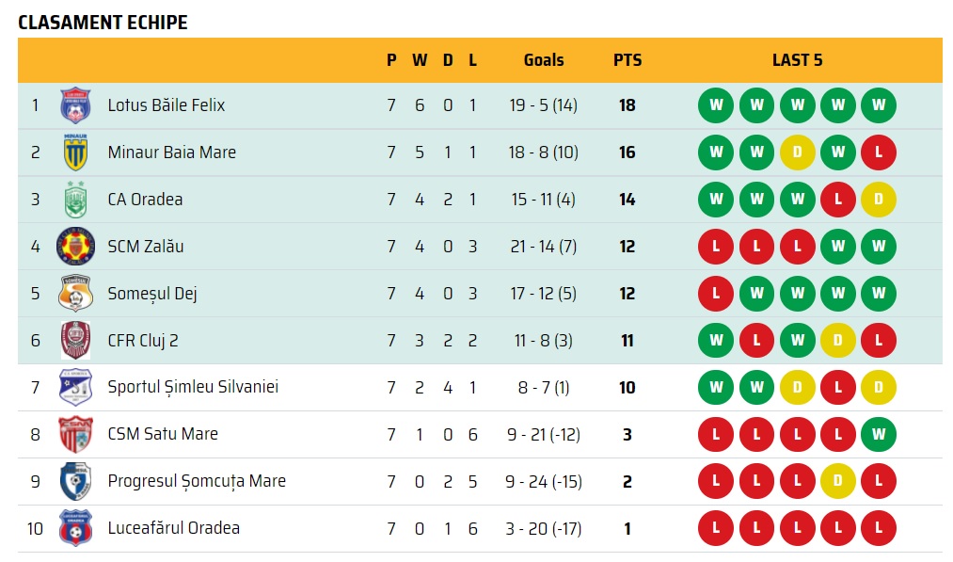Open the Lotus Băile Felix team name link

[167, 105]
